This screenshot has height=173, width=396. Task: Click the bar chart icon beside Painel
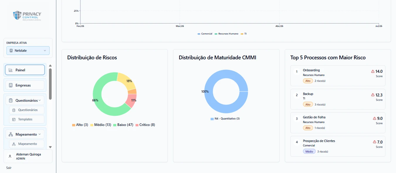(x=11, y=70)
